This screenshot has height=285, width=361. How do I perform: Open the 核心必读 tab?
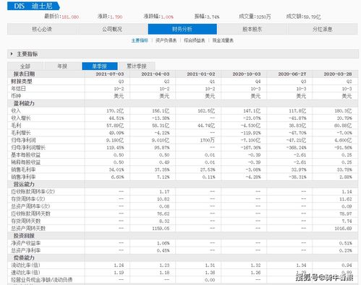tap(42, 29)
